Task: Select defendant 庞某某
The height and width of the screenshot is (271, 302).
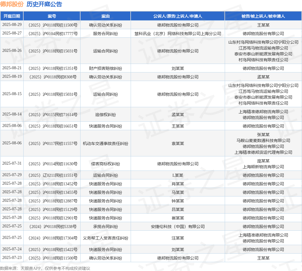Action: 263,161
